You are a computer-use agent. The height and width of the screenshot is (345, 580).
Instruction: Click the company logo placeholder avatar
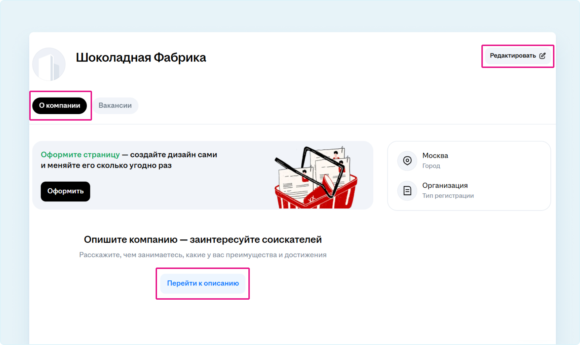pyautogui.click(x=49, y=64)
